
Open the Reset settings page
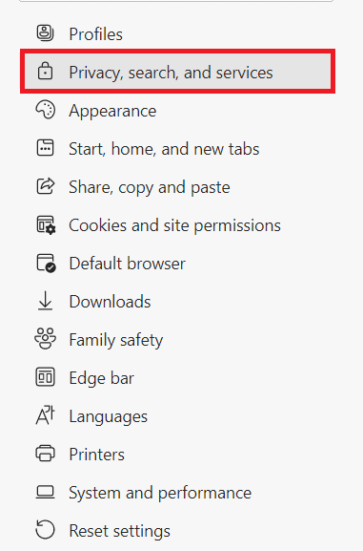click(177, 531)
